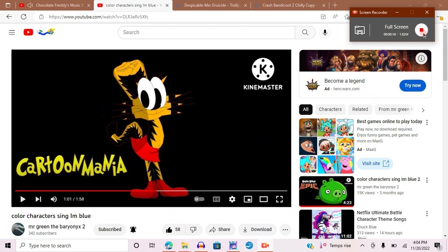Play the paused video
448x252 pixels.
(23, 199)
